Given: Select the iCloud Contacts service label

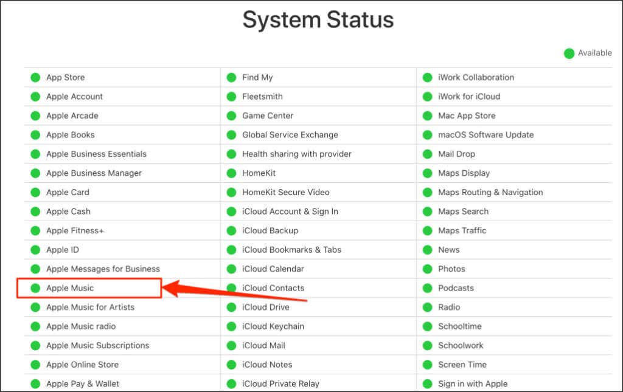Looking at the screenshot, I should (273, 288).
